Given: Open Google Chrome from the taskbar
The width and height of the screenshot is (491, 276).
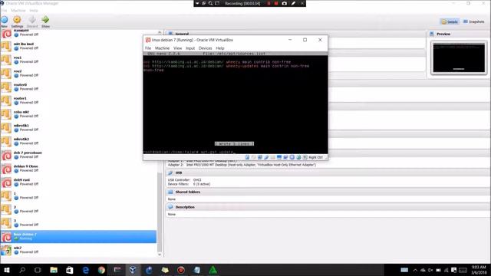Looking at the screenshot, I should click(101, 270).
